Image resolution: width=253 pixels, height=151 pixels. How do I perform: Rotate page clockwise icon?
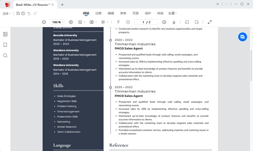tap(196, 22)
